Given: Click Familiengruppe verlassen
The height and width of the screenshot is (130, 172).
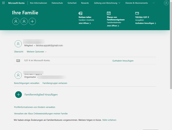Looking at the screenshot, I should point(55,83).
